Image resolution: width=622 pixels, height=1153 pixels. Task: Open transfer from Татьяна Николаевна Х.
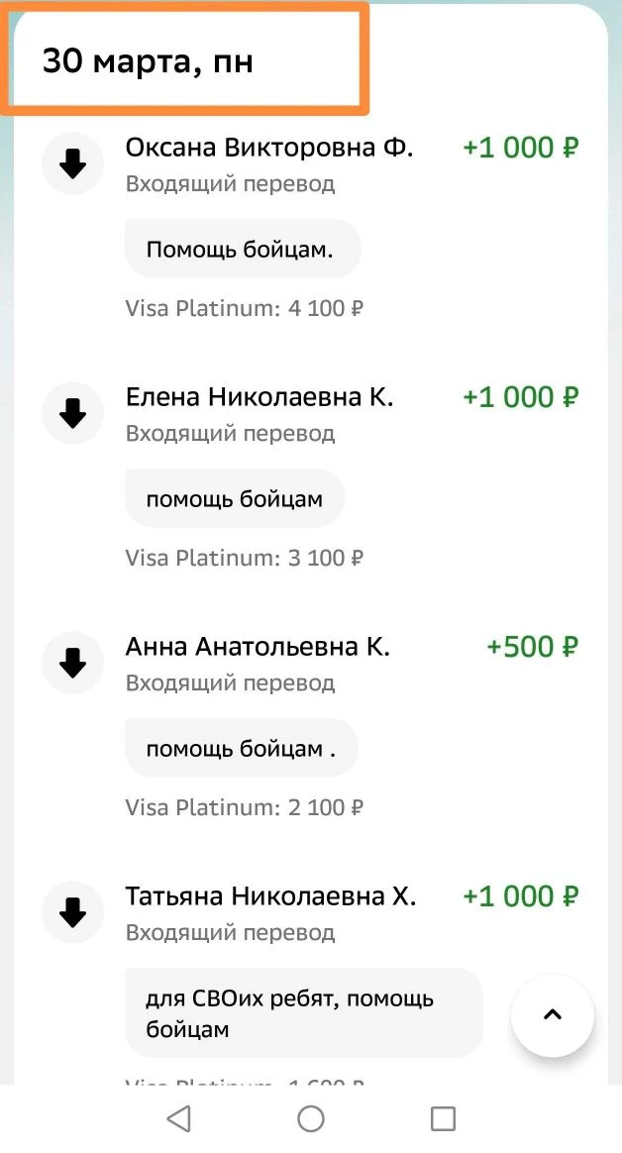(270, 897)
